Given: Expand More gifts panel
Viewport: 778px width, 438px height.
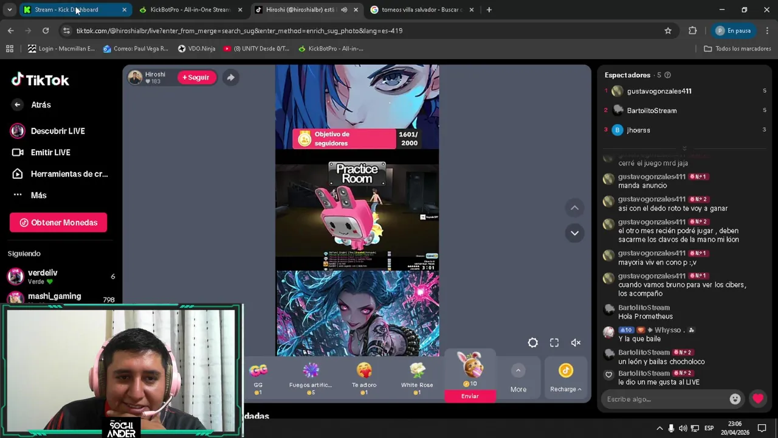Looking at the screenshot, I should pos(518,378).
